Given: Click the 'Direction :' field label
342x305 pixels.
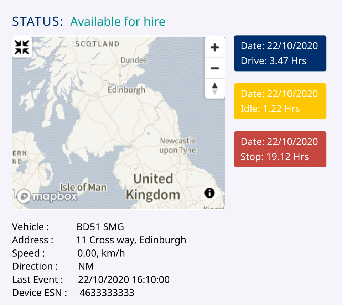Looking at the screenshot, I should tap(35, 266).
